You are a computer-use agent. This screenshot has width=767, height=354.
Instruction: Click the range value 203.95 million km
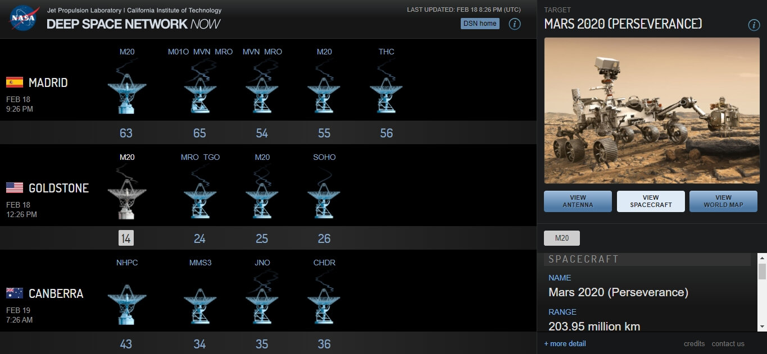pyautogui.click(x=594, y=327)
